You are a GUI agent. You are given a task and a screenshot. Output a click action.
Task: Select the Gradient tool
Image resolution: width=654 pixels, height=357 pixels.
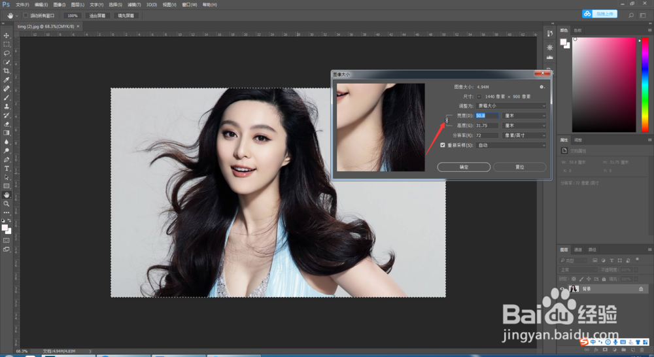coord(7,133)
